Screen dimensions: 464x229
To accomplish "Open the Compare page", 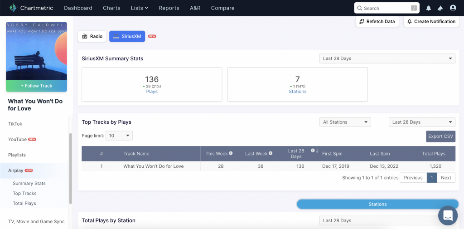I will coord(223,8).
